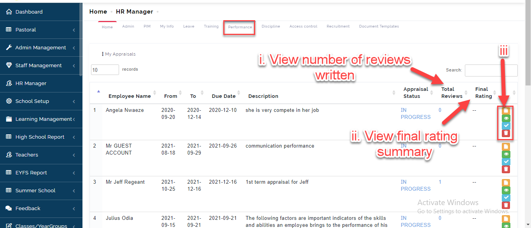531x228 pixels.
Task: Click orange document icon for Julius Odia
Action: [x=506, y=219]
